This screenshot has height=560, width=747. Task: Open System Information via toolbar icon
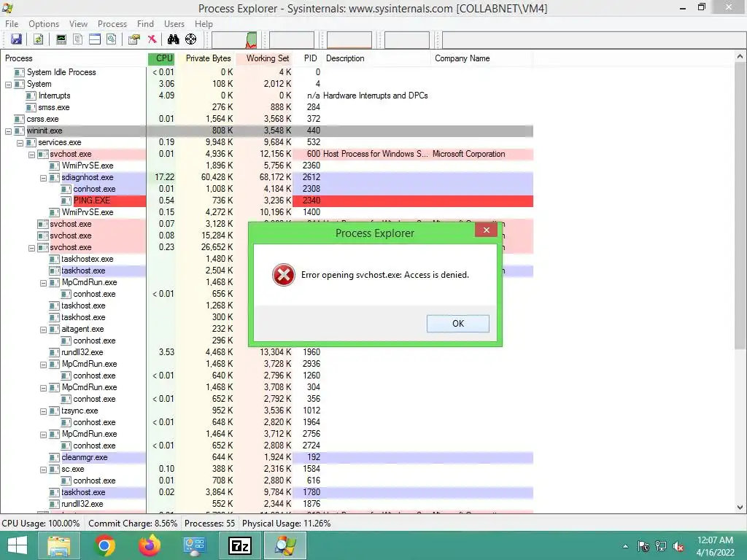(x=61, y=39)
